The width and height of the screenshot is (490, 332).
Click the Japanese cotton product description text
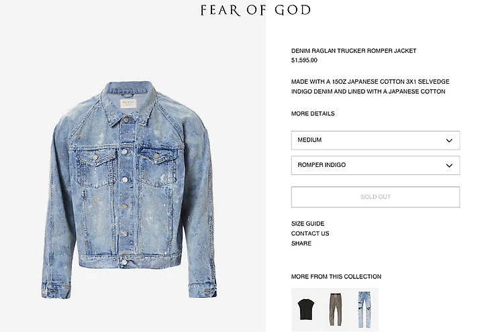[x=368, y=87]
